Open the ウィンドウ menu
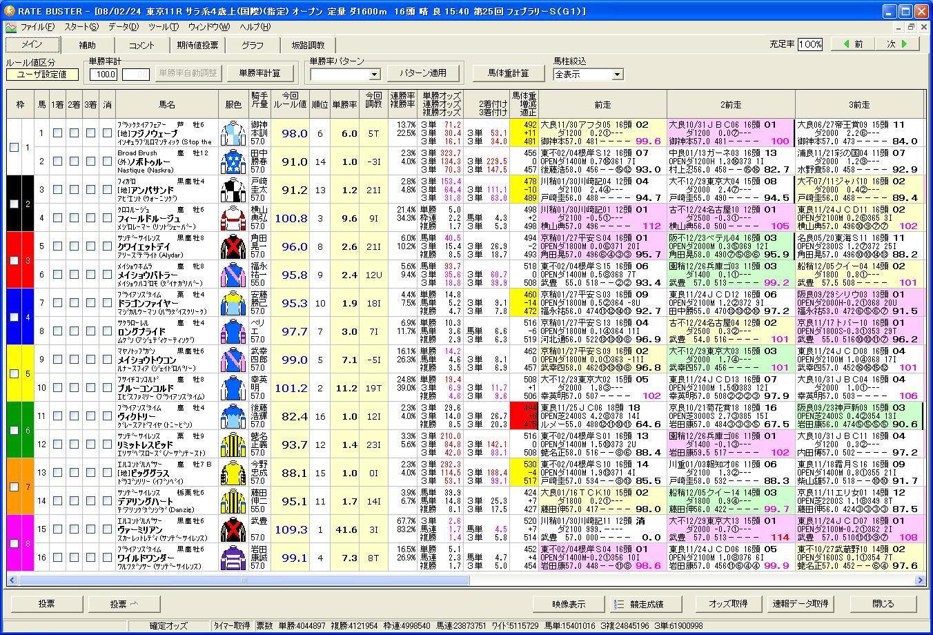The image size is (933, 635). coord(209,27)
